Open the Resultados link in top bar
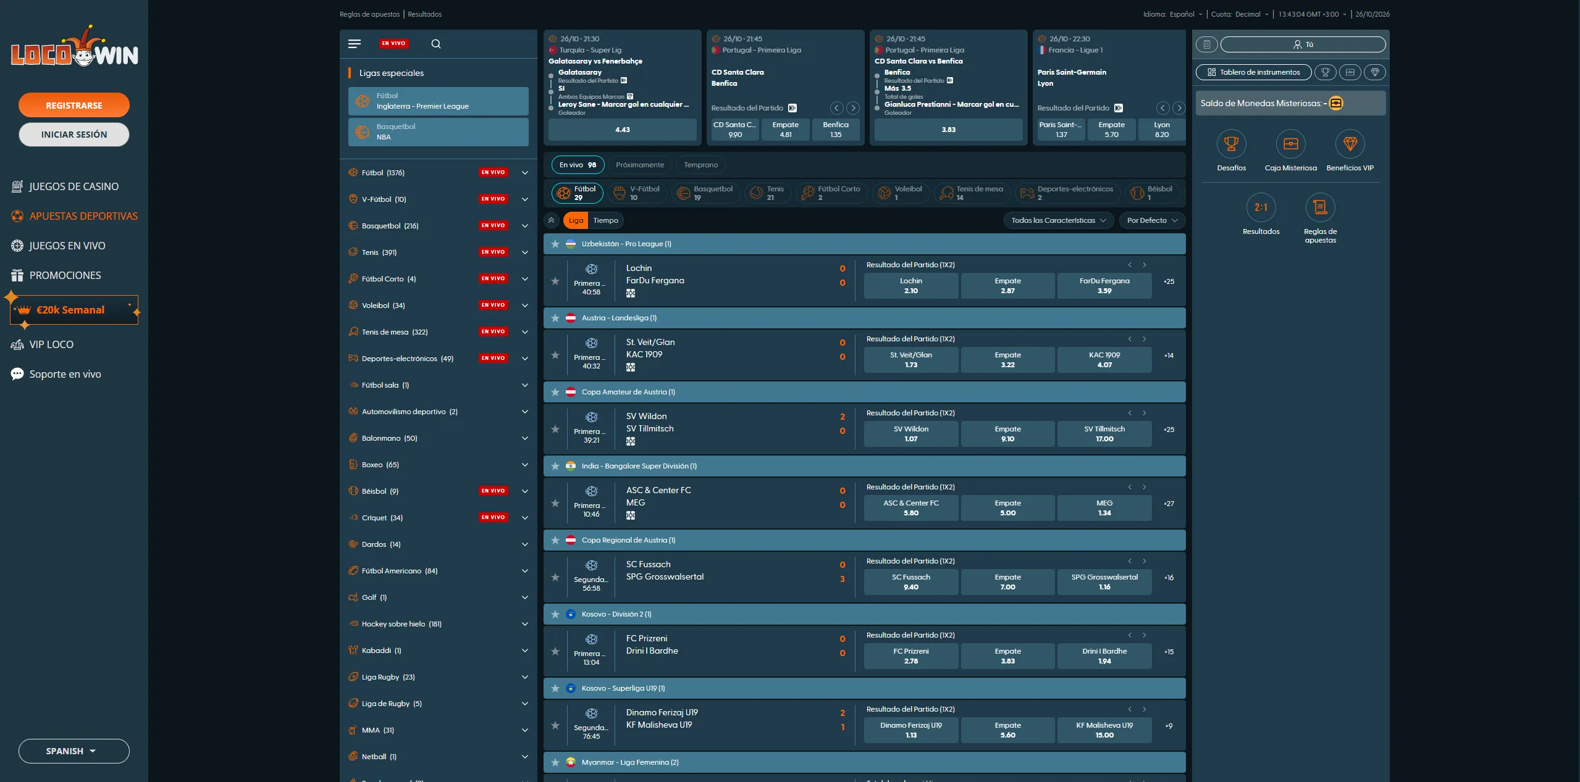 [424, 14]
